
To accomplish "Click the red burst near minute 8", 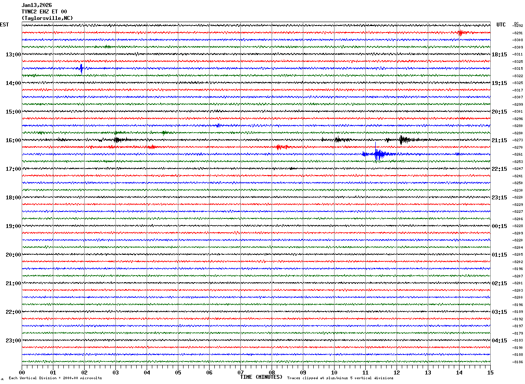I will tap(281, 147).
